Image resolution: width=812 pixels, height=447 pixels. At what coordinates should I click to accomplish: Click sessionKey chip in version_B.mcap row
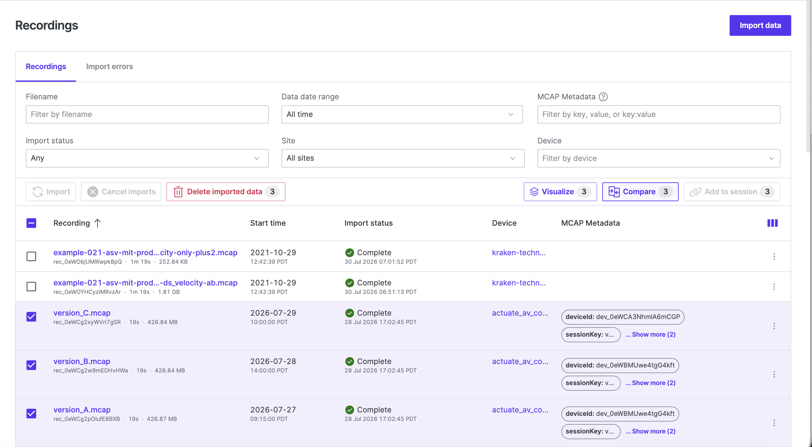pos(591,383)
